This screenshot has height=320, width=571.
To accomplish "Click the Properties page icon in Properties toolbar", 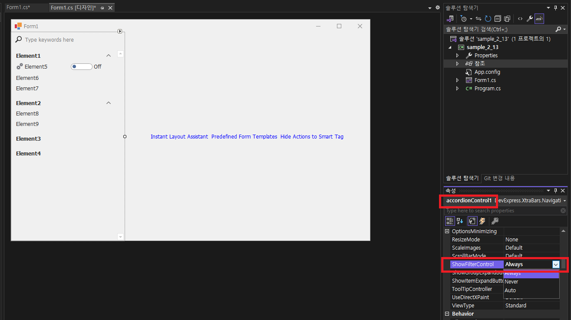I will tap(472, 221).
